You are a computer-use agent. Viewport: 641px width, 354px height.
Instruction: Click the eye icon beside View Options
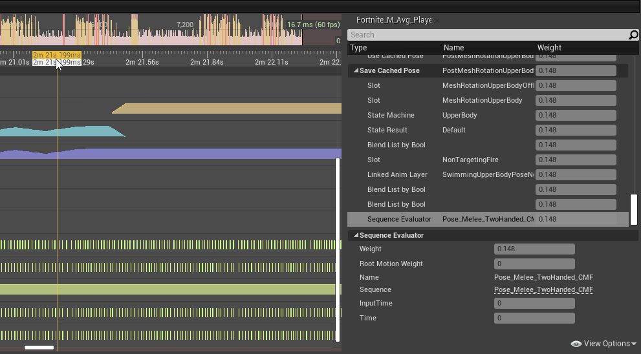(x=576, y=344)
